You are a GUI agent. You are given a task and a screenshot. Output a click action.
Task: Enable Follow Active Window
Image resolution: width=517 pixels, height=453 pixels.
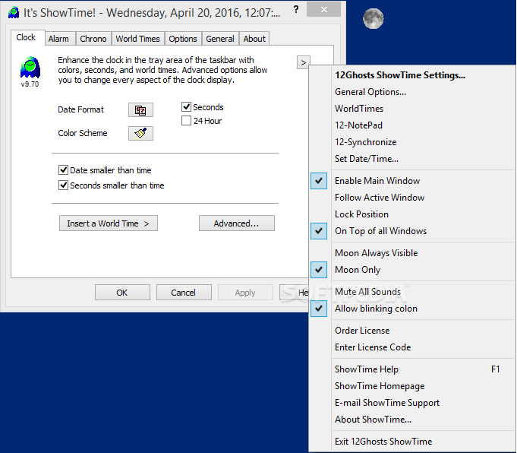(x=412, y=198)
